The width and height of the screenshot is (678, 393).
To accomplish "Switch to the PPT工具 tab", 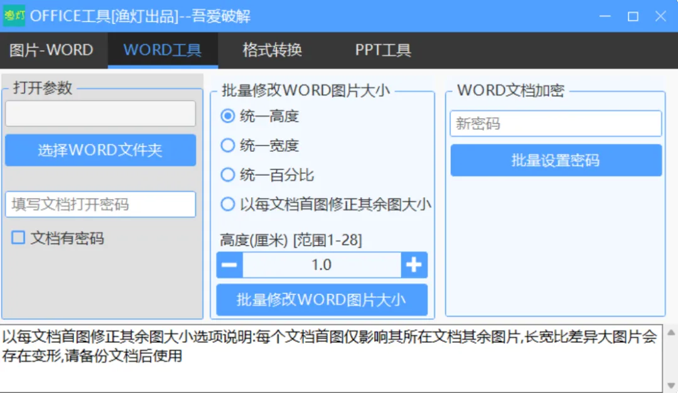I will 383,50.
